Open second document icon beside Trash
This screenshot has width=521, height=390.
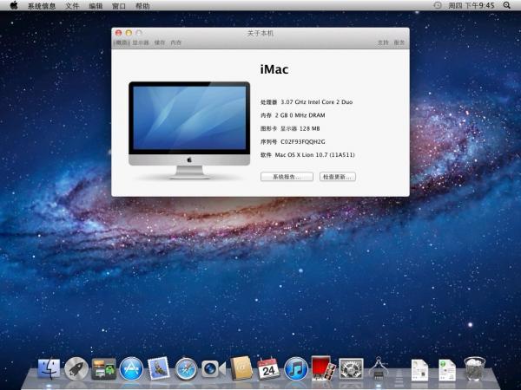point(447,370)
